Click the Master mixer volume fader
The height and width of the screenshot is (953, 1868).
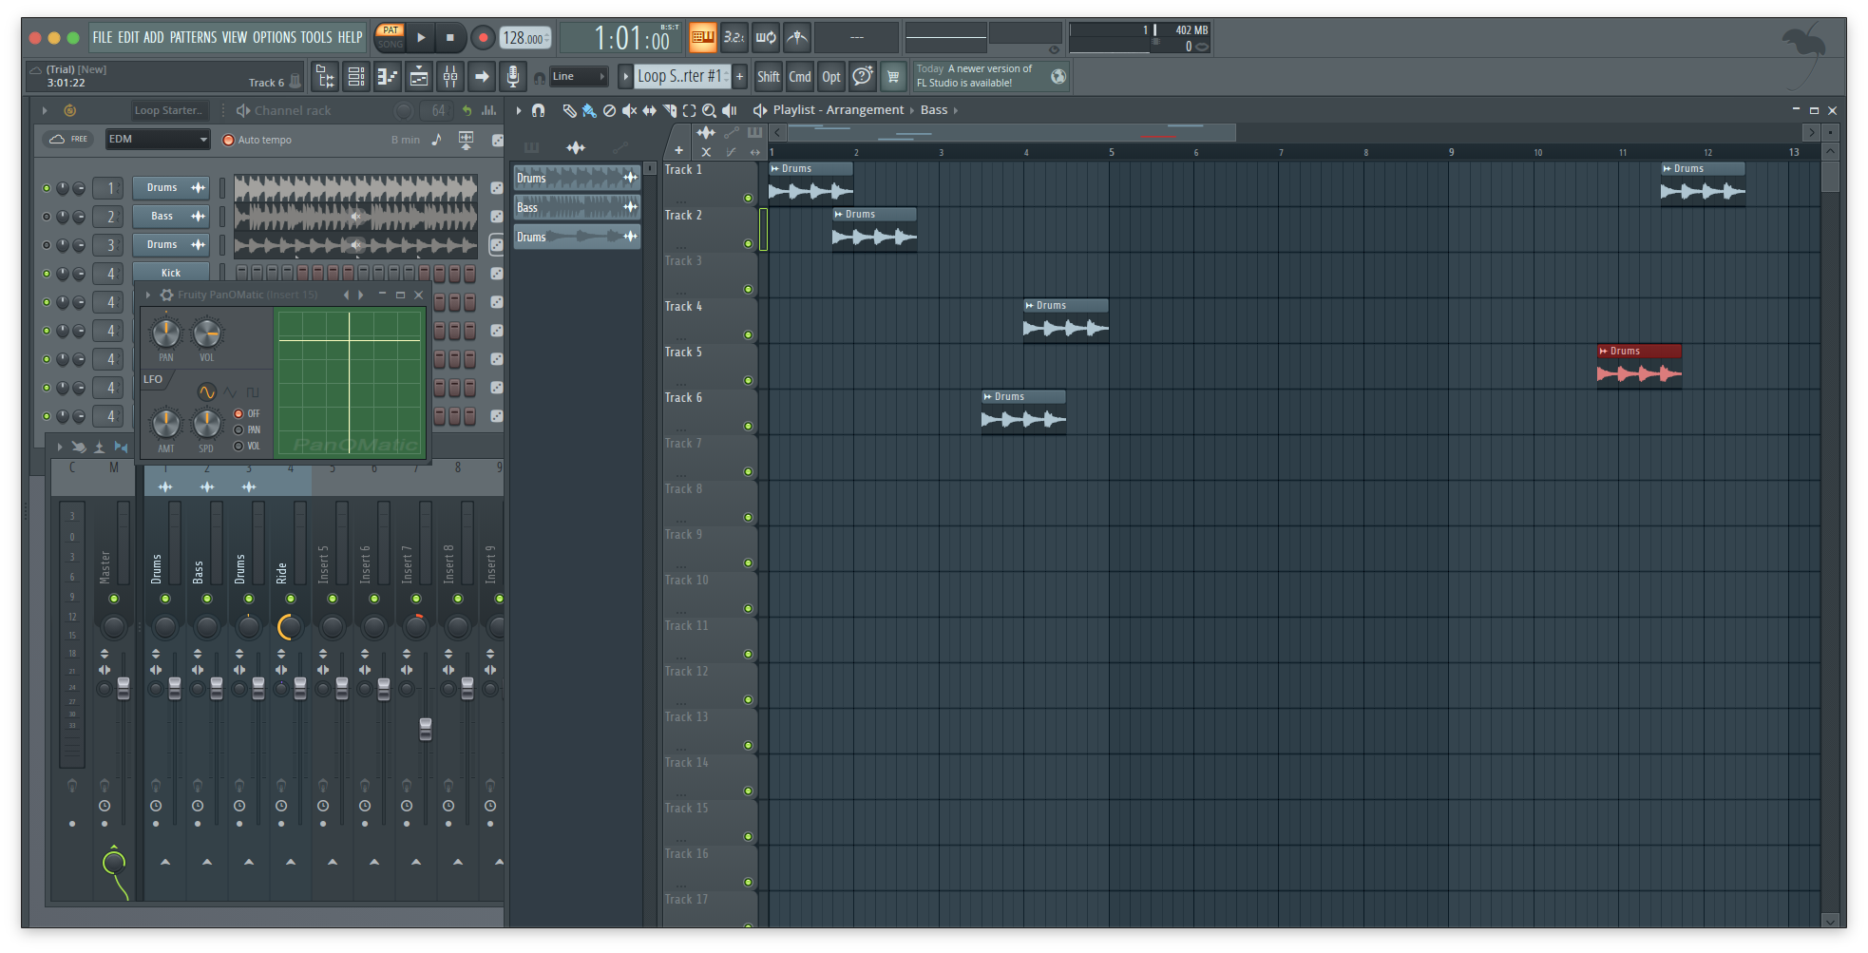(x=124, y=689)
